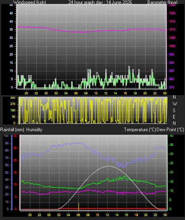The width and height of the screenshot is (185, 220).
Task: Click the 995 barometer axis value
Action: [172, 54]
